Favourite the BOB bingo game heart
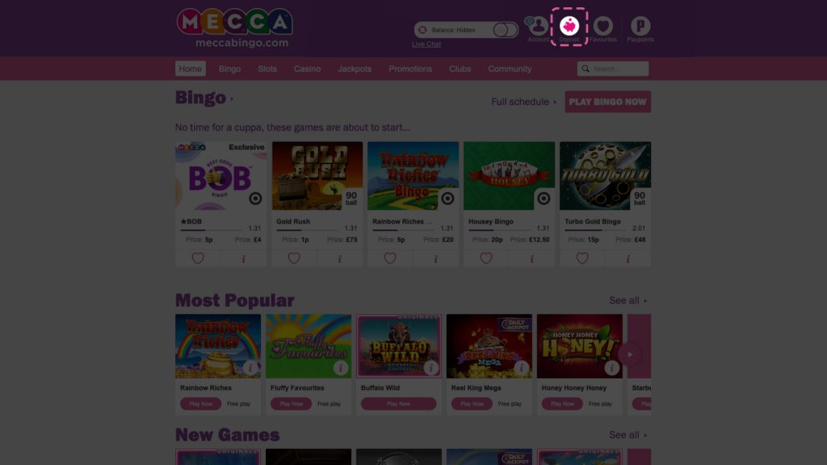The image size is (827, 465). click(198, 258)
